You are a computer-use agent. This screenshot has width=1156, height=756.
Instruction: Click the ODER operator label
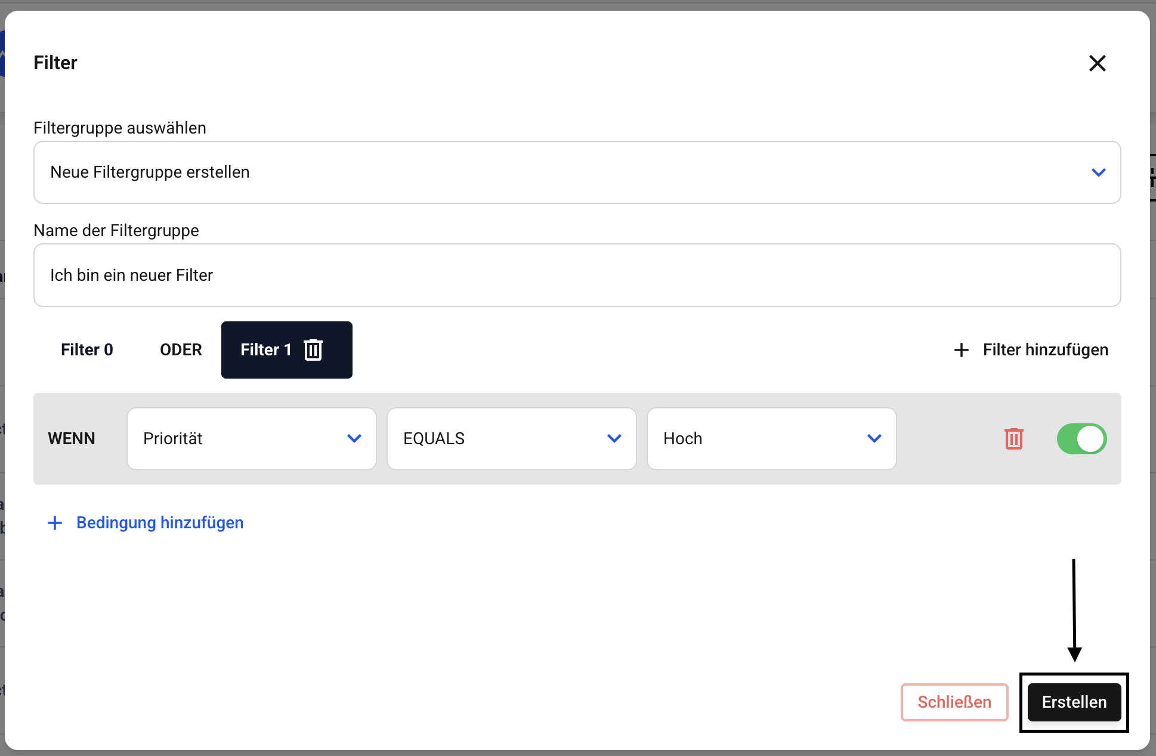pyautogui.click(x=181, y=350)
